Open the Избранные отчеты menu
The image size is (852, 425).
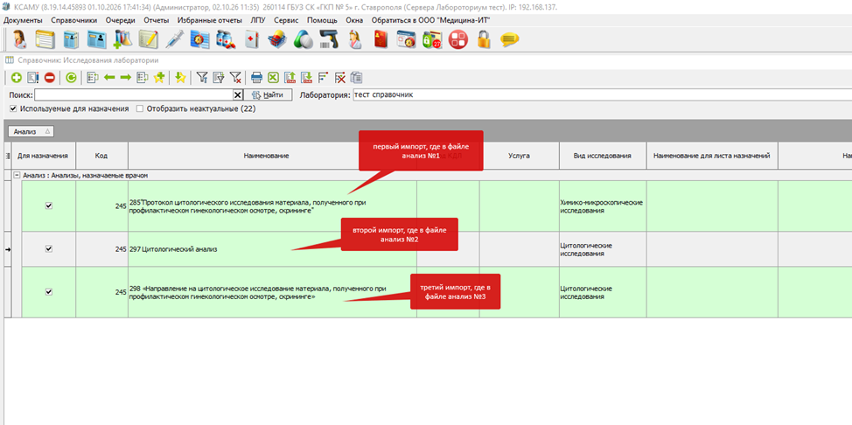pyautogui.click(x=210, y=20)
